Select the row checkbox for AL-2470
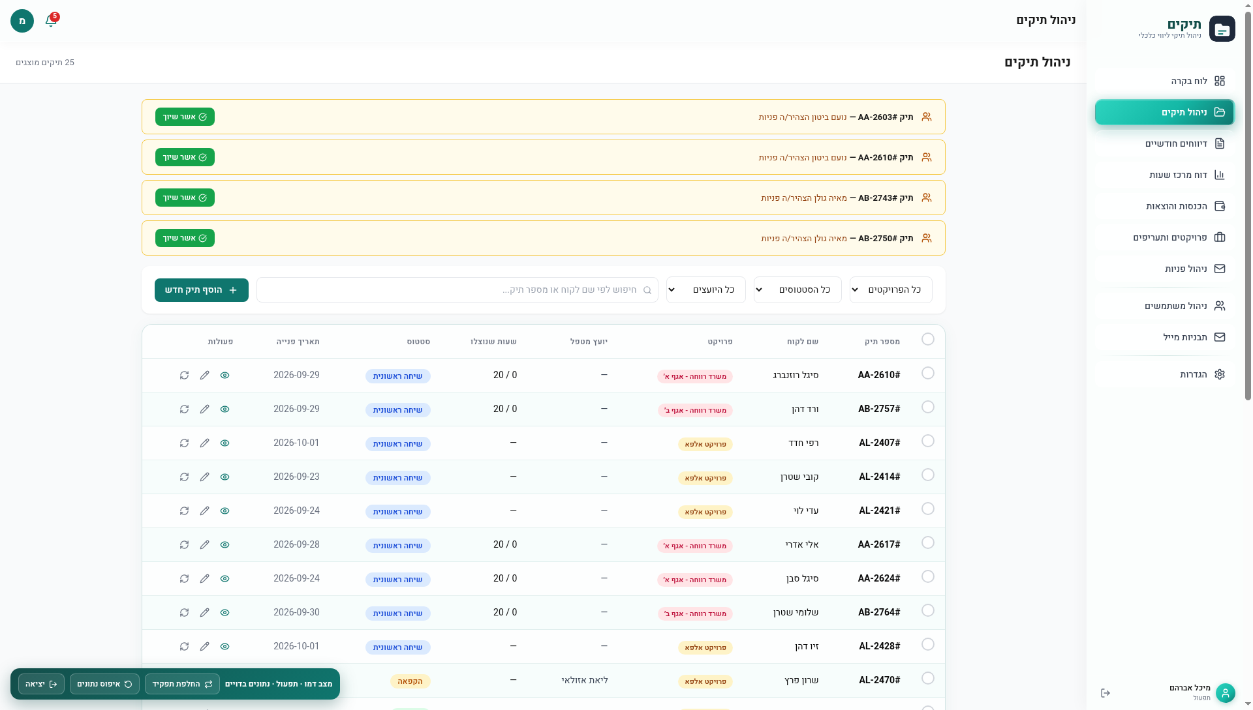 928,678
